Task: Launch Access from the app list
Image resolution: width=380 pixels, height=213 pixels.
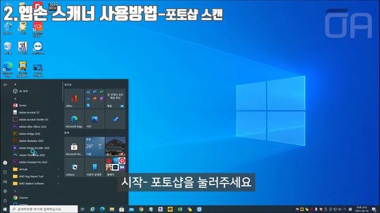Action: pyautogui.click(x=23, y=105)
